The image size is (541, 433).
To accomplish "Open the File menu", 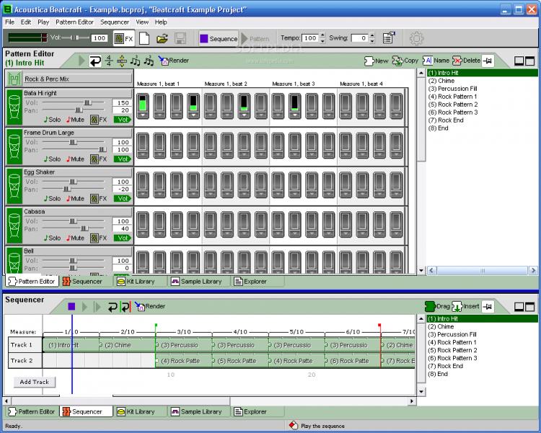I will tap(9, 22).
